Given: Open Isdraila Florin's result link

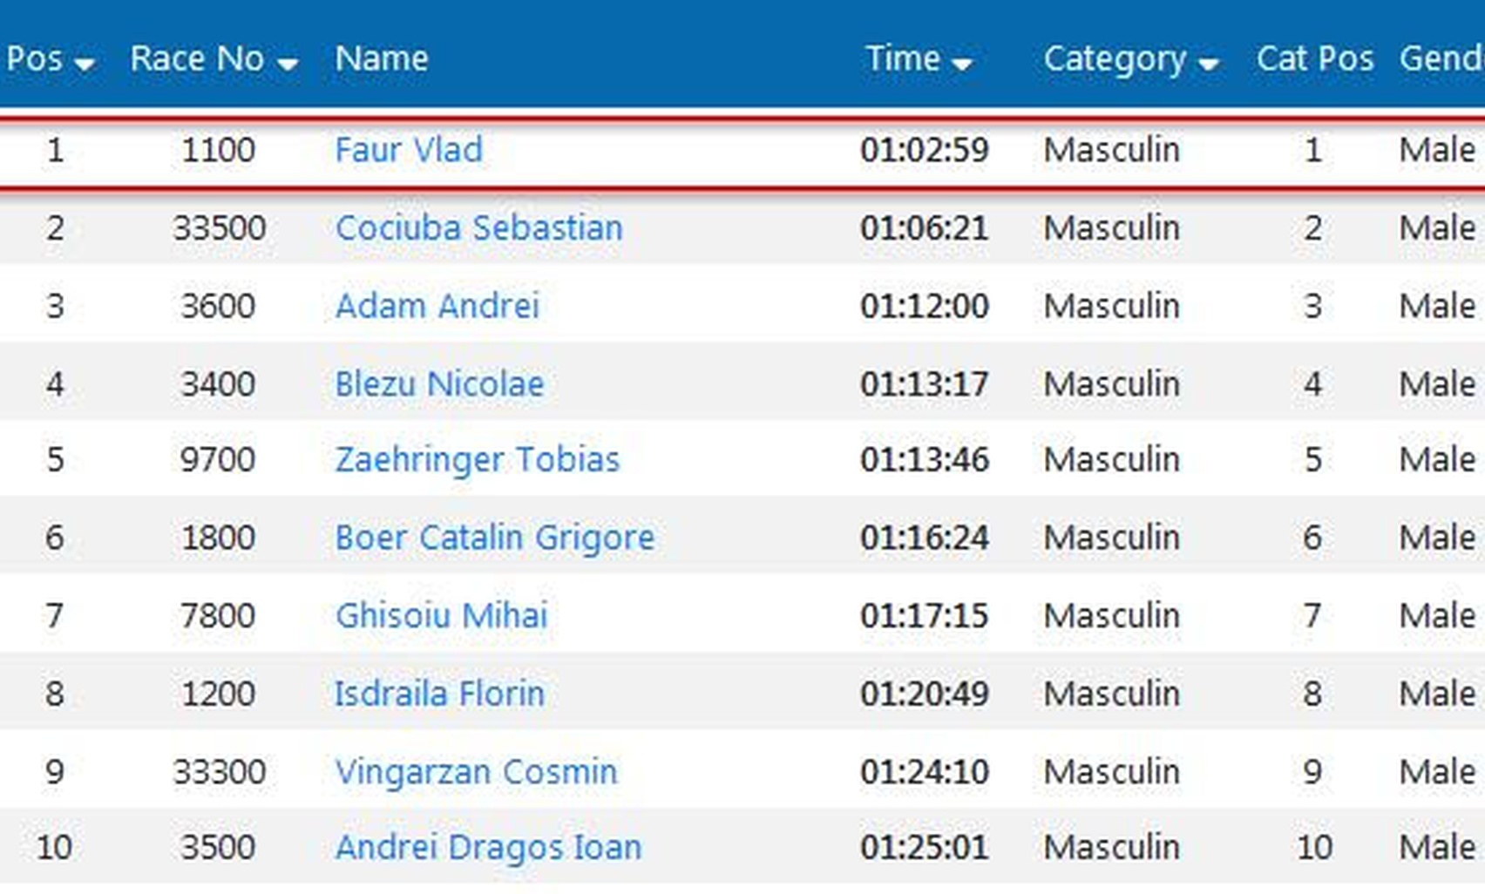Looking at the screenshot, I should pyautogui.click(x=440, y=694).
